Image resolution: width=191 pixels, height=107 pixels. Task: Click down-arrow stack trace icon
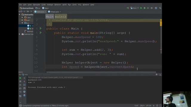click(x=24, y=81)
